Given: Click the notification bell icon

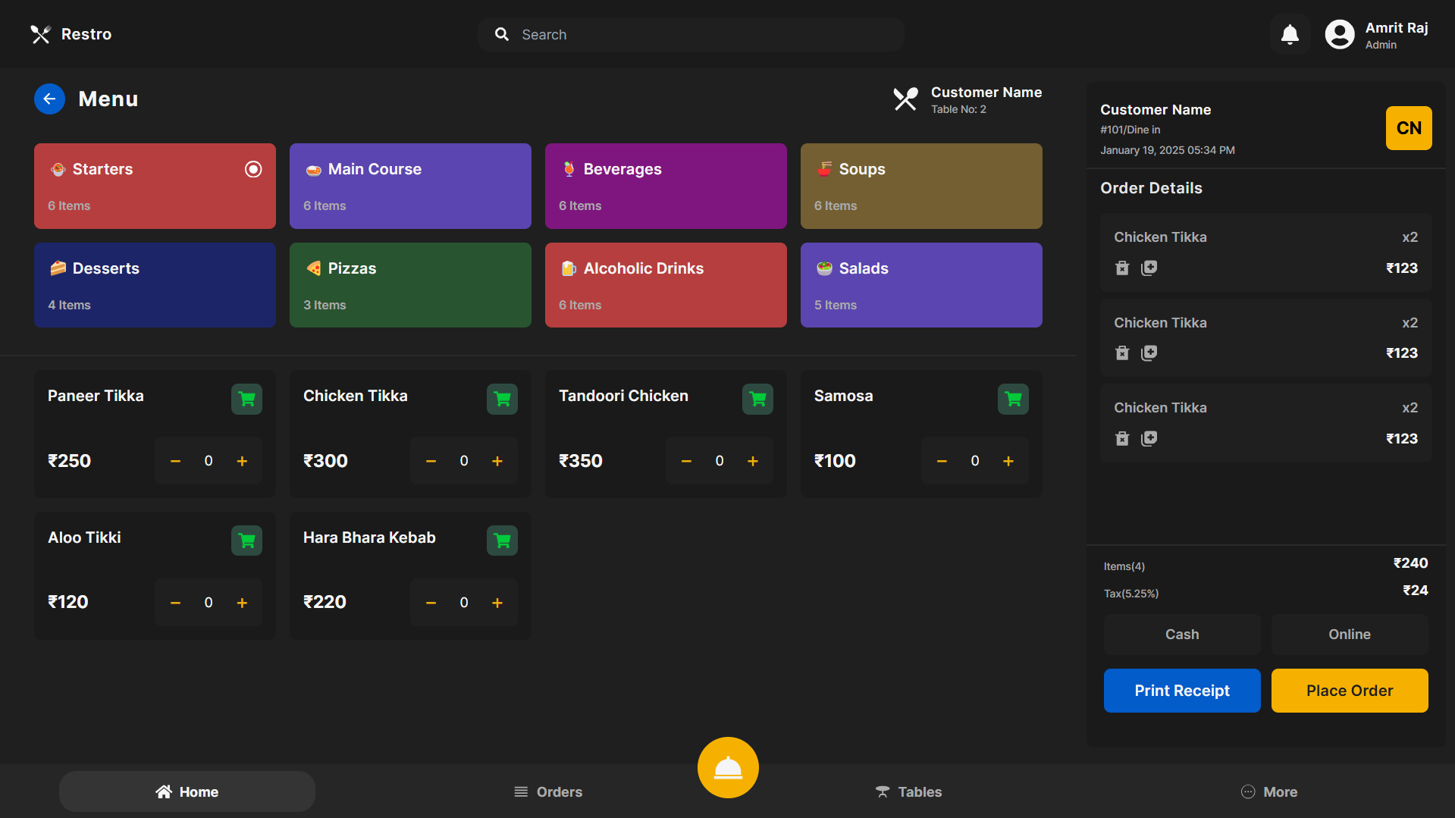Looking at the screenshot, I should [x=1290, y=34].
